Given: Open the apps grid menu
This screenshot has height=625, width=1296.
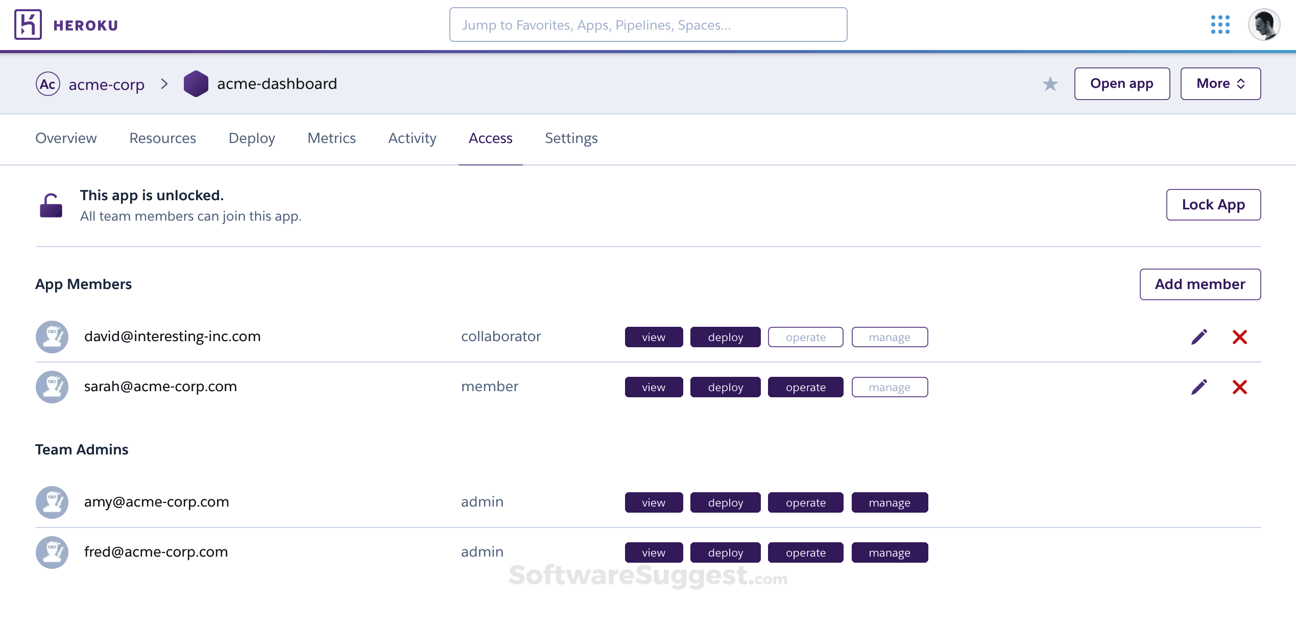Looking at the screenshot, I should pos(1220,24).
